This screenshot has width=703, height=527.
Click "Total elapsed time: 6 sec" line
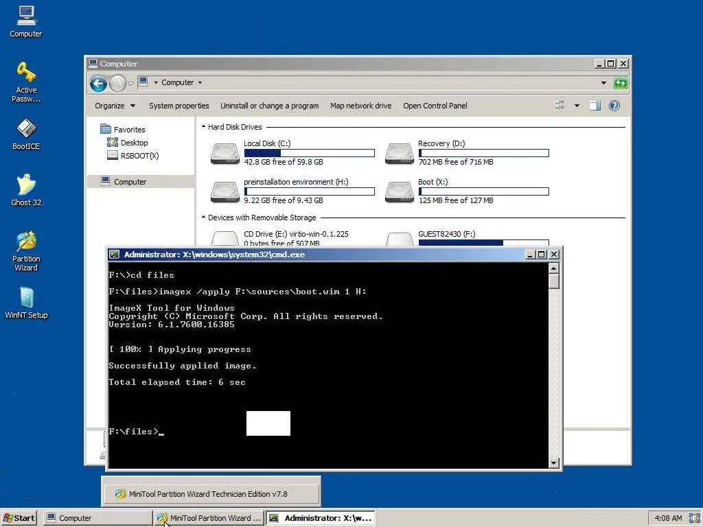pos(177,382)
